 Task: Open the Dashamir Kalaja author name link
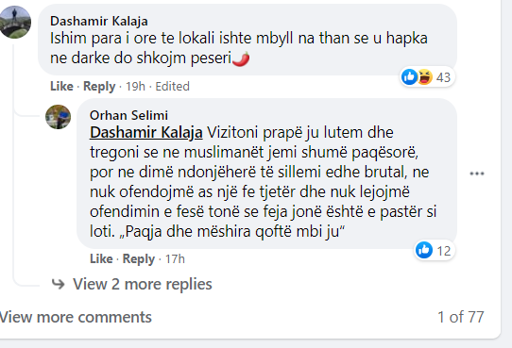click(99, 21)
